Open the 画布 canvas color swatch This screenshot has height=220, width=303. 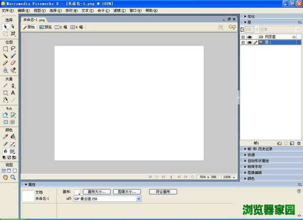[77, 192]
